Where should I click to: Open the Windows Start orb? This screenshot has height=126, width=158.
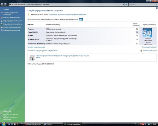(3, 124)
